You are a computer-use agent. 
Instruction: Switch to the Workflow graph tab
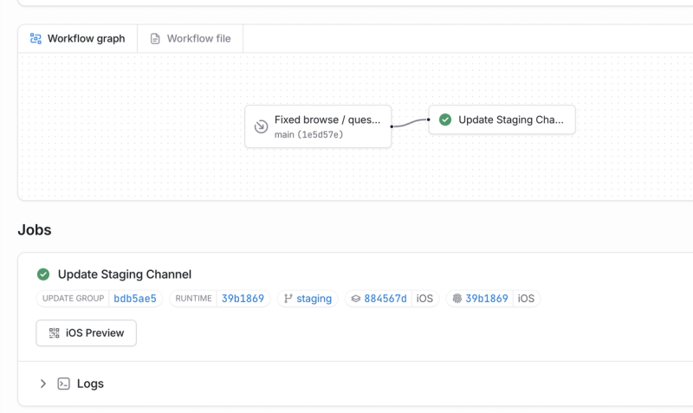pyautogui.click(x=78, y=39)
